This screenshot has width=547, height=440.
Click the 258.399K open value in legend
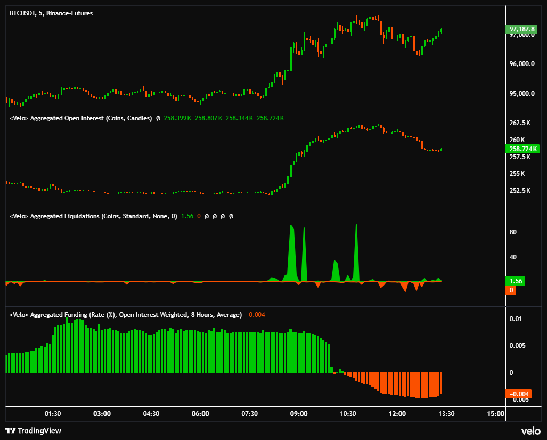[x=177, y=118]
